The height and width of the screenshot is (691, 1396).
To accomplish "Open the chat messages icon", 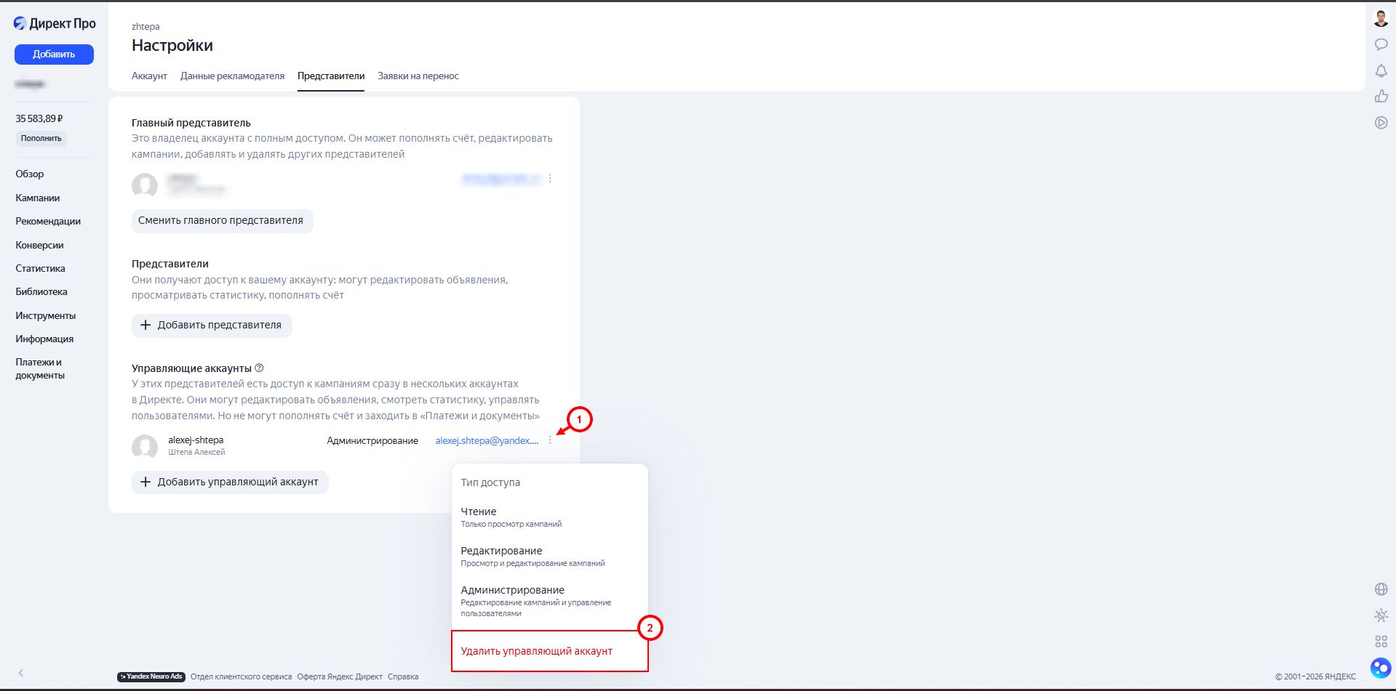I will 1381,44.
